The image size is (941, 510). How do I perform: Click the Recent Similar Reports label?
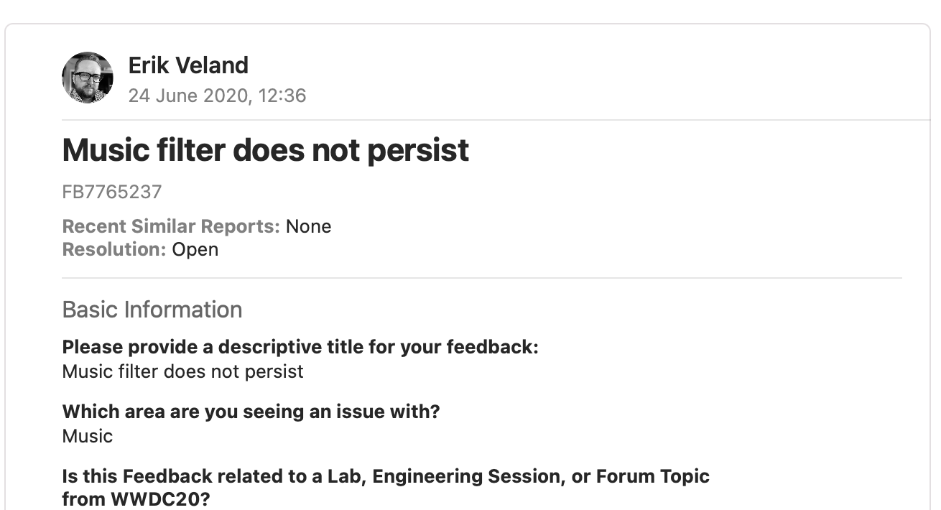coord(171,227)
